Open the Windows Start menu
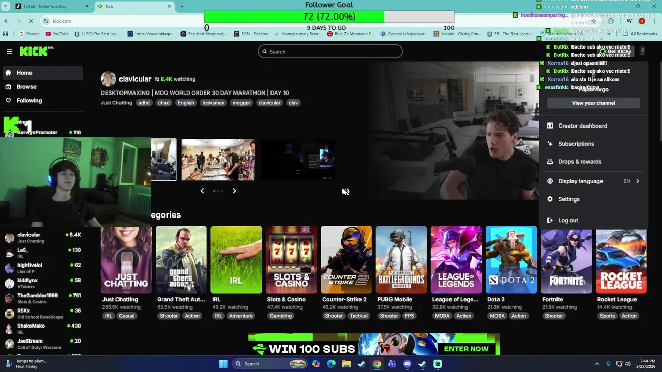 click(x=223, y=364)
